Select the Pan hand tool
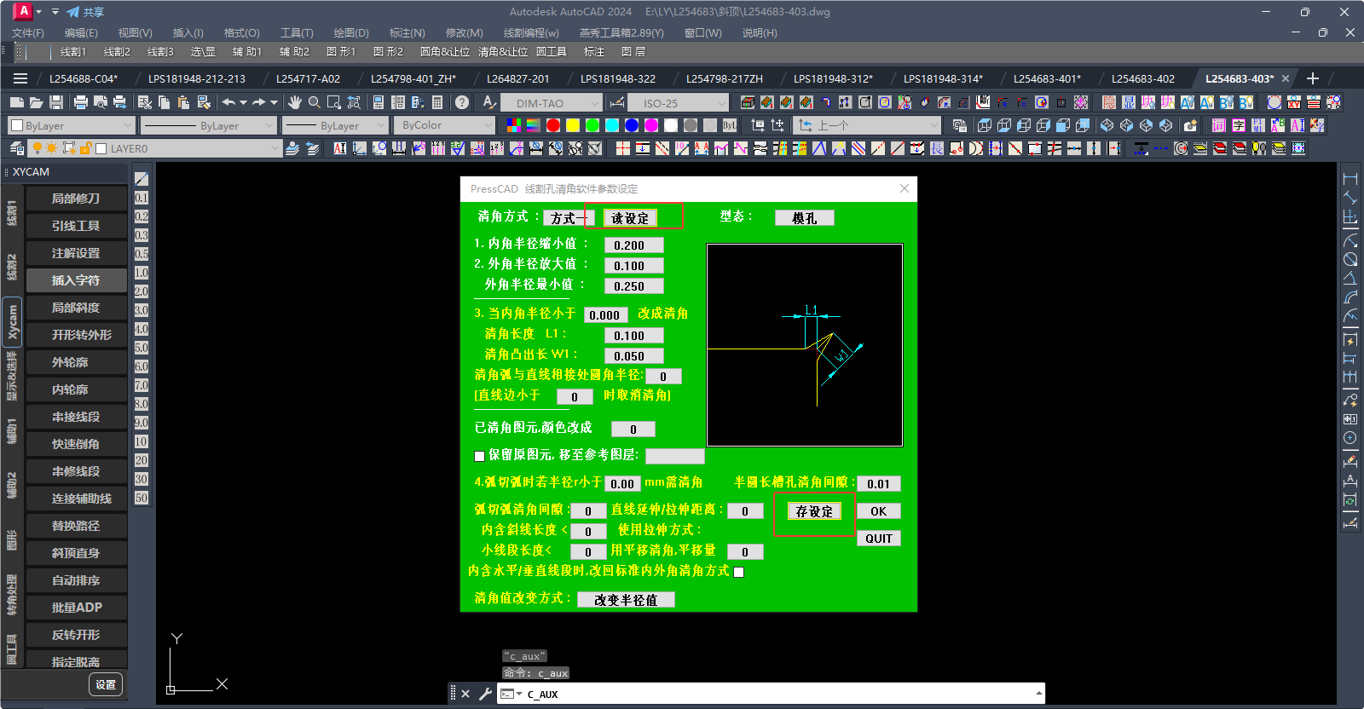Viewport: 1364px width, 709px height. click(x=295, y=102)
